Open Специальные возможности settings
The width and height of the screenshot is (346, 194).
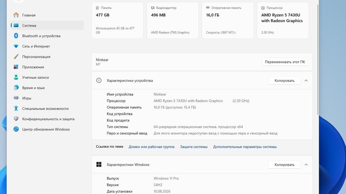(x=47, y=108)
